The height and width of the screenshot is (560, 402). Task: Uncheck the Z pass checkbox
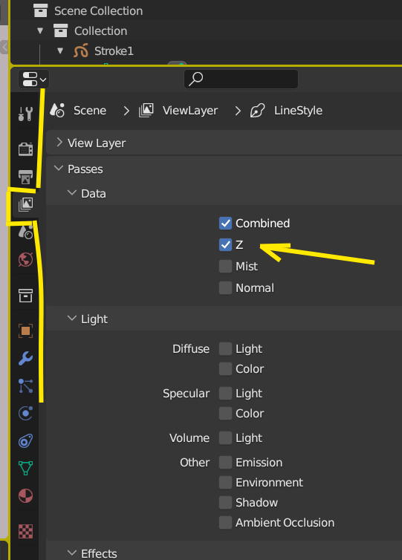[225, 244]
